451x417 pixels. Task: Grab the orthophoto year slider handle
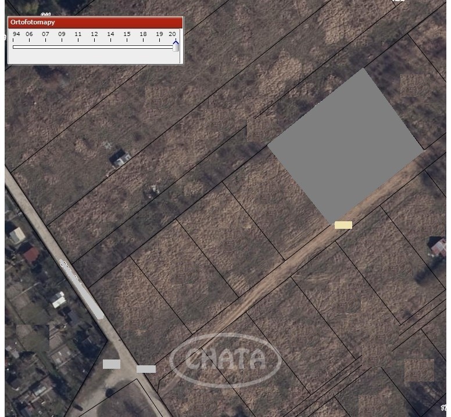click(x=176, y=46)
